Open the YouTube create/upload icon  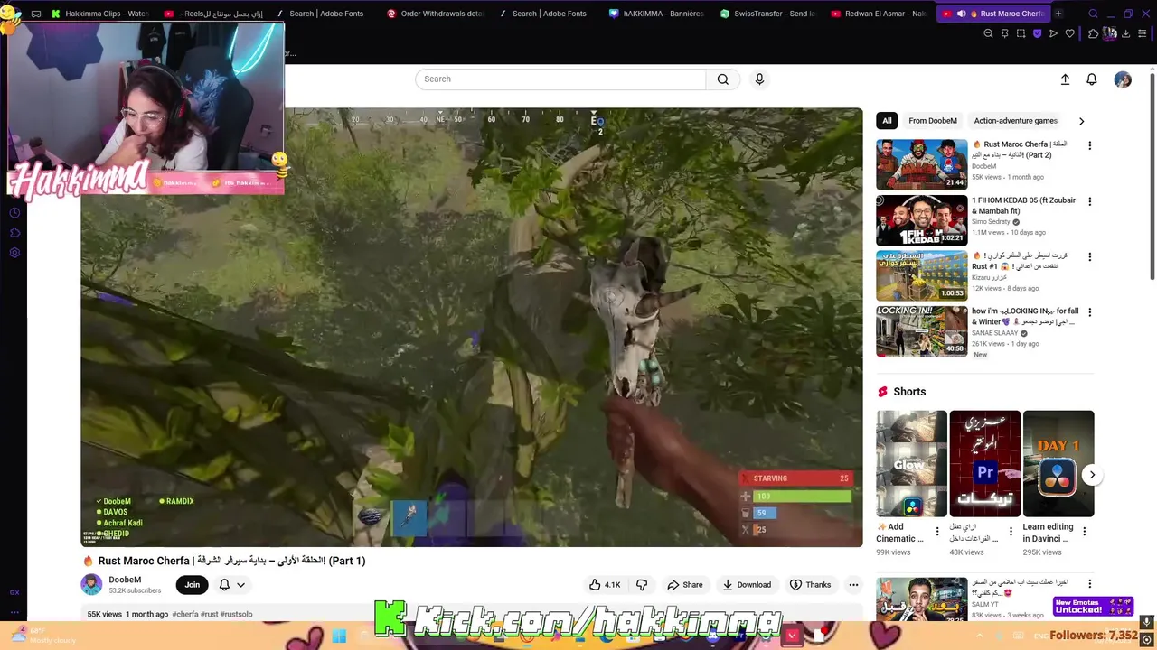(1065, 79)
